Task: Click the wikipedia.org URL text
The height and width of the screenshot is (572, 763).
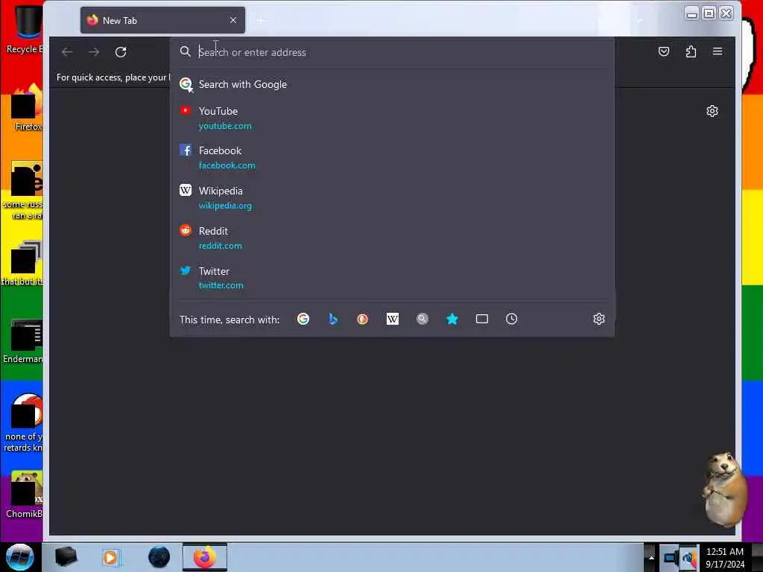Action: [225, 206]
